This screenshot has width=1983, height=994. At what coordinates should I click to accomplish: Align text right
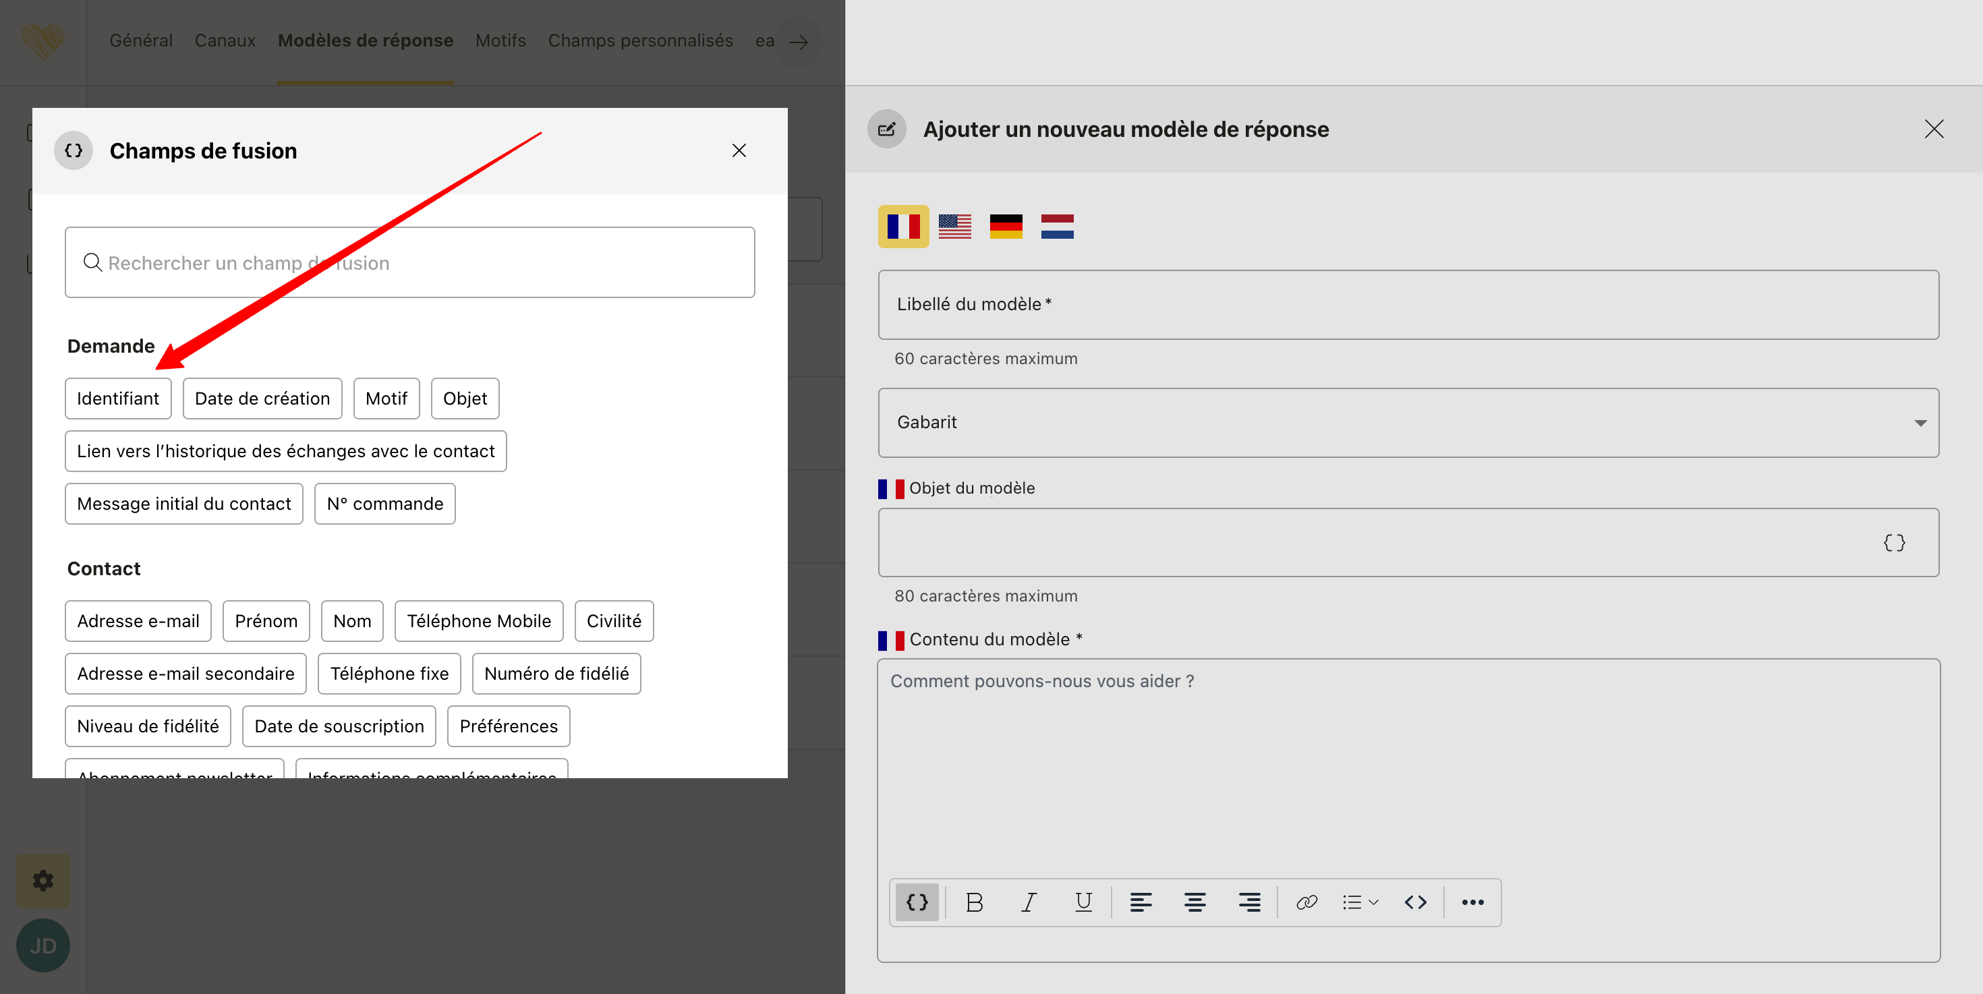coord(1249,902)
